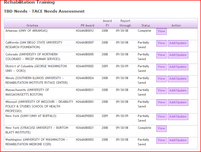This screenshot has height=152, width=201.
Task: Click Add/Update for Washington row
Action: click(x=178, y=140)
